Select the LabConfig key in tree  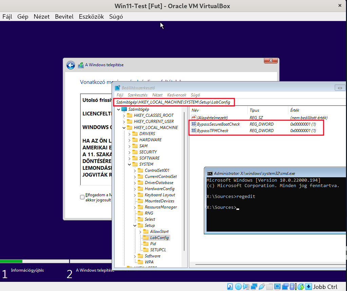pos(159,238)
